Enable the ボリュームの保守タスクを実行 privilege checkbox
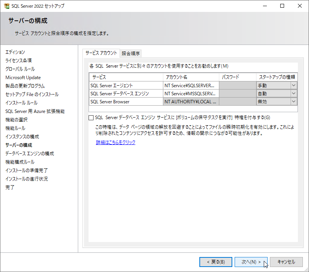Image resolution: width=309 pixels, height=272 pixels. point(91,118)
